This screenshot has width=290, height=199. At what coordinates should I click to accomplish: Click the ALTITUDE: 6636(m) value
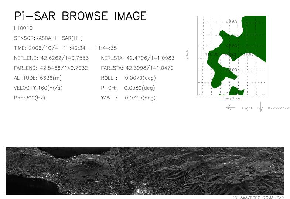click(38, 78)
